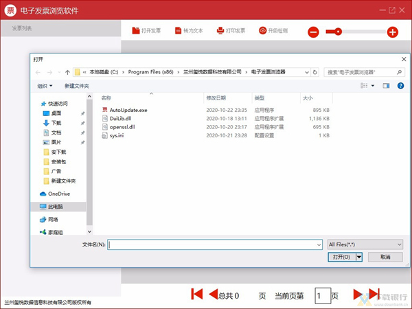Jump to first page arrow icon

tap(197, 294)
